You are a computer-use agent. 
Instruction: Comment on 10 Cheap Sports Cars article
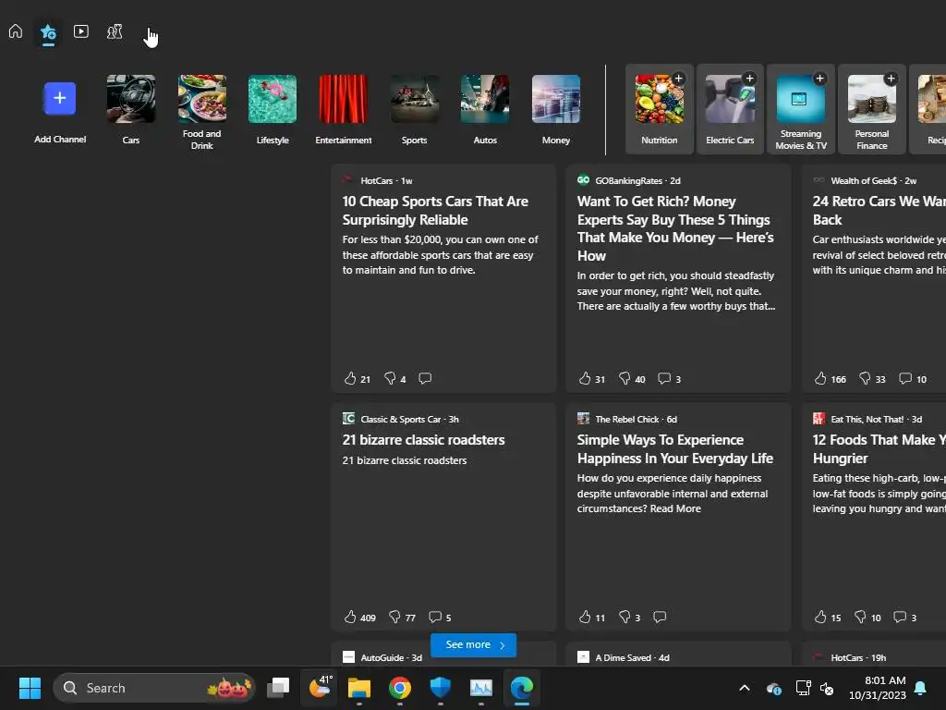pos(425,378)
